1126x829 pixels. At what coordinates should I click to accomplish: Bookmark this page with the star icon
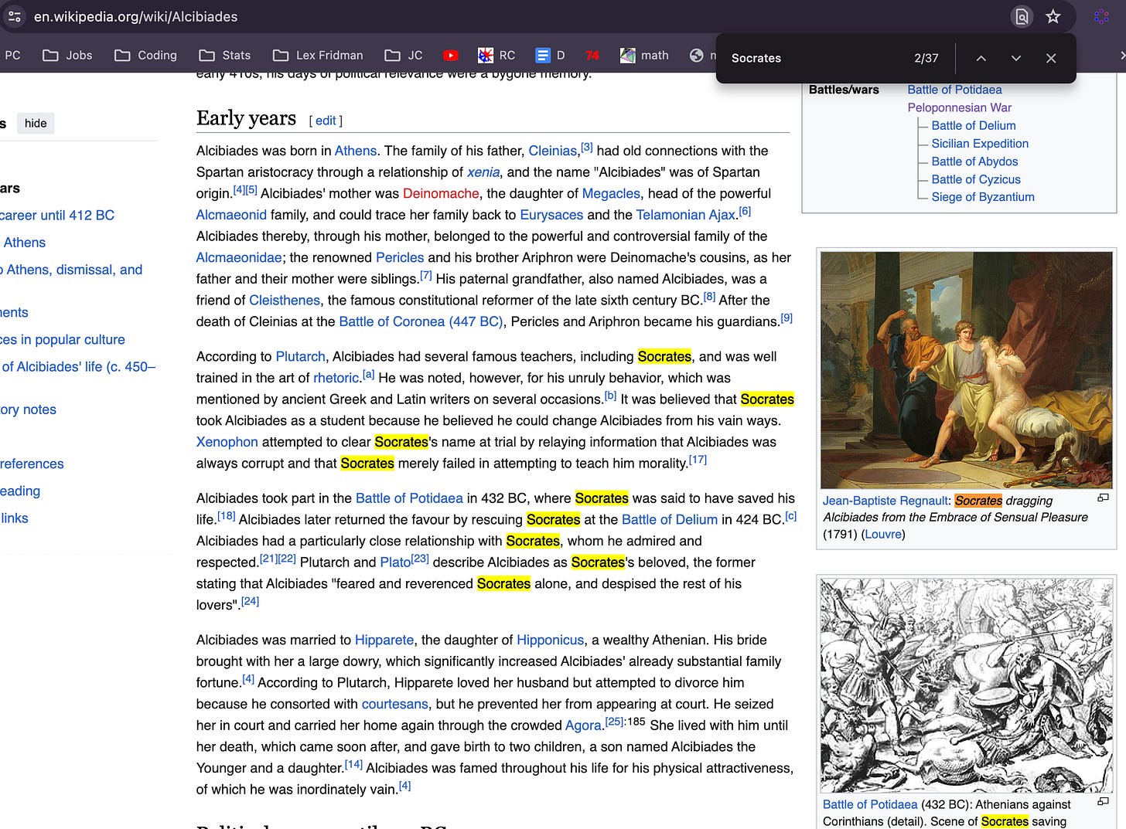[x=1053, y=16]
